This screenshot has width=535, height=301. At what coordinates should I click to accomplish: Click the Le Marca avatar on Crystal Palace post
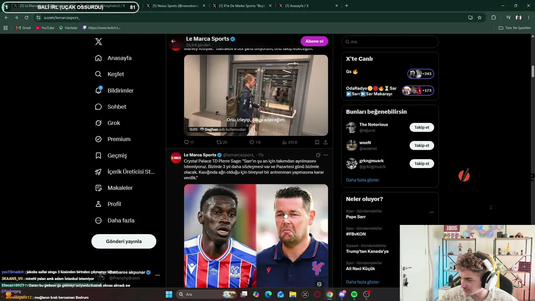point(176,158)
